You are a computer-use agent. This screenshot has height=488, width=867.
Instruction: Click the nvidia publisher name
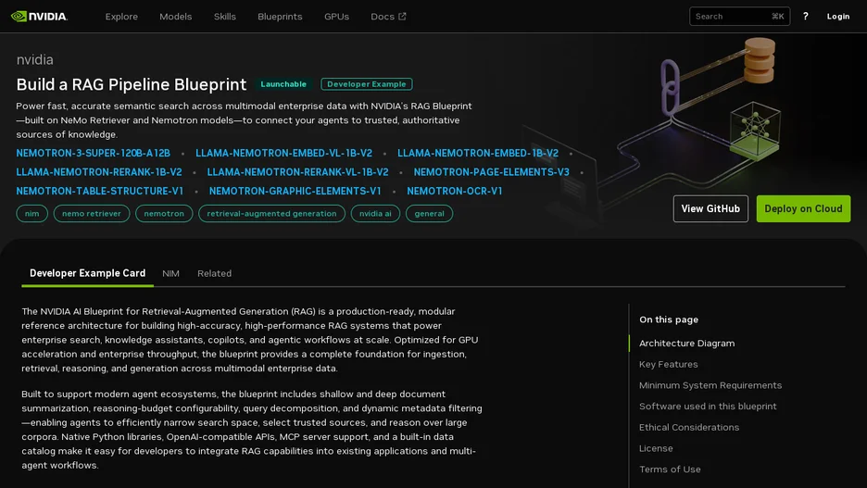(35, 59)
